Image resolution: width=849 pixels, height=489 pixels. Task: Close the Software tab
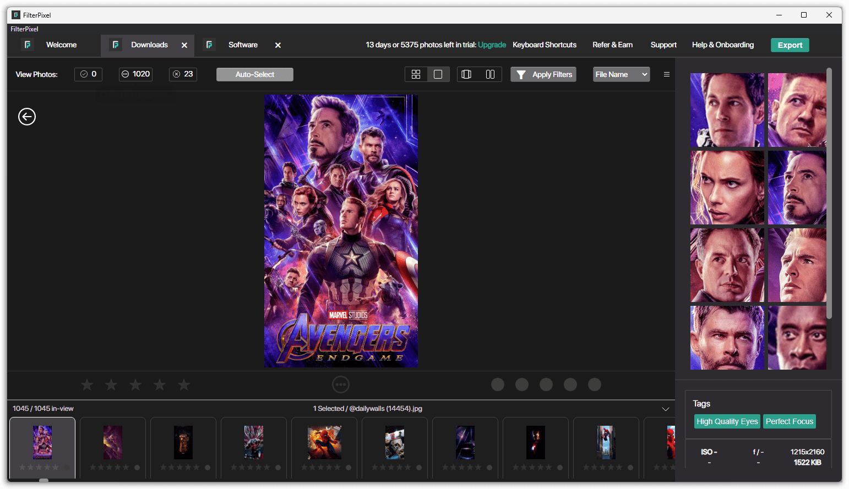click(278, 45)
